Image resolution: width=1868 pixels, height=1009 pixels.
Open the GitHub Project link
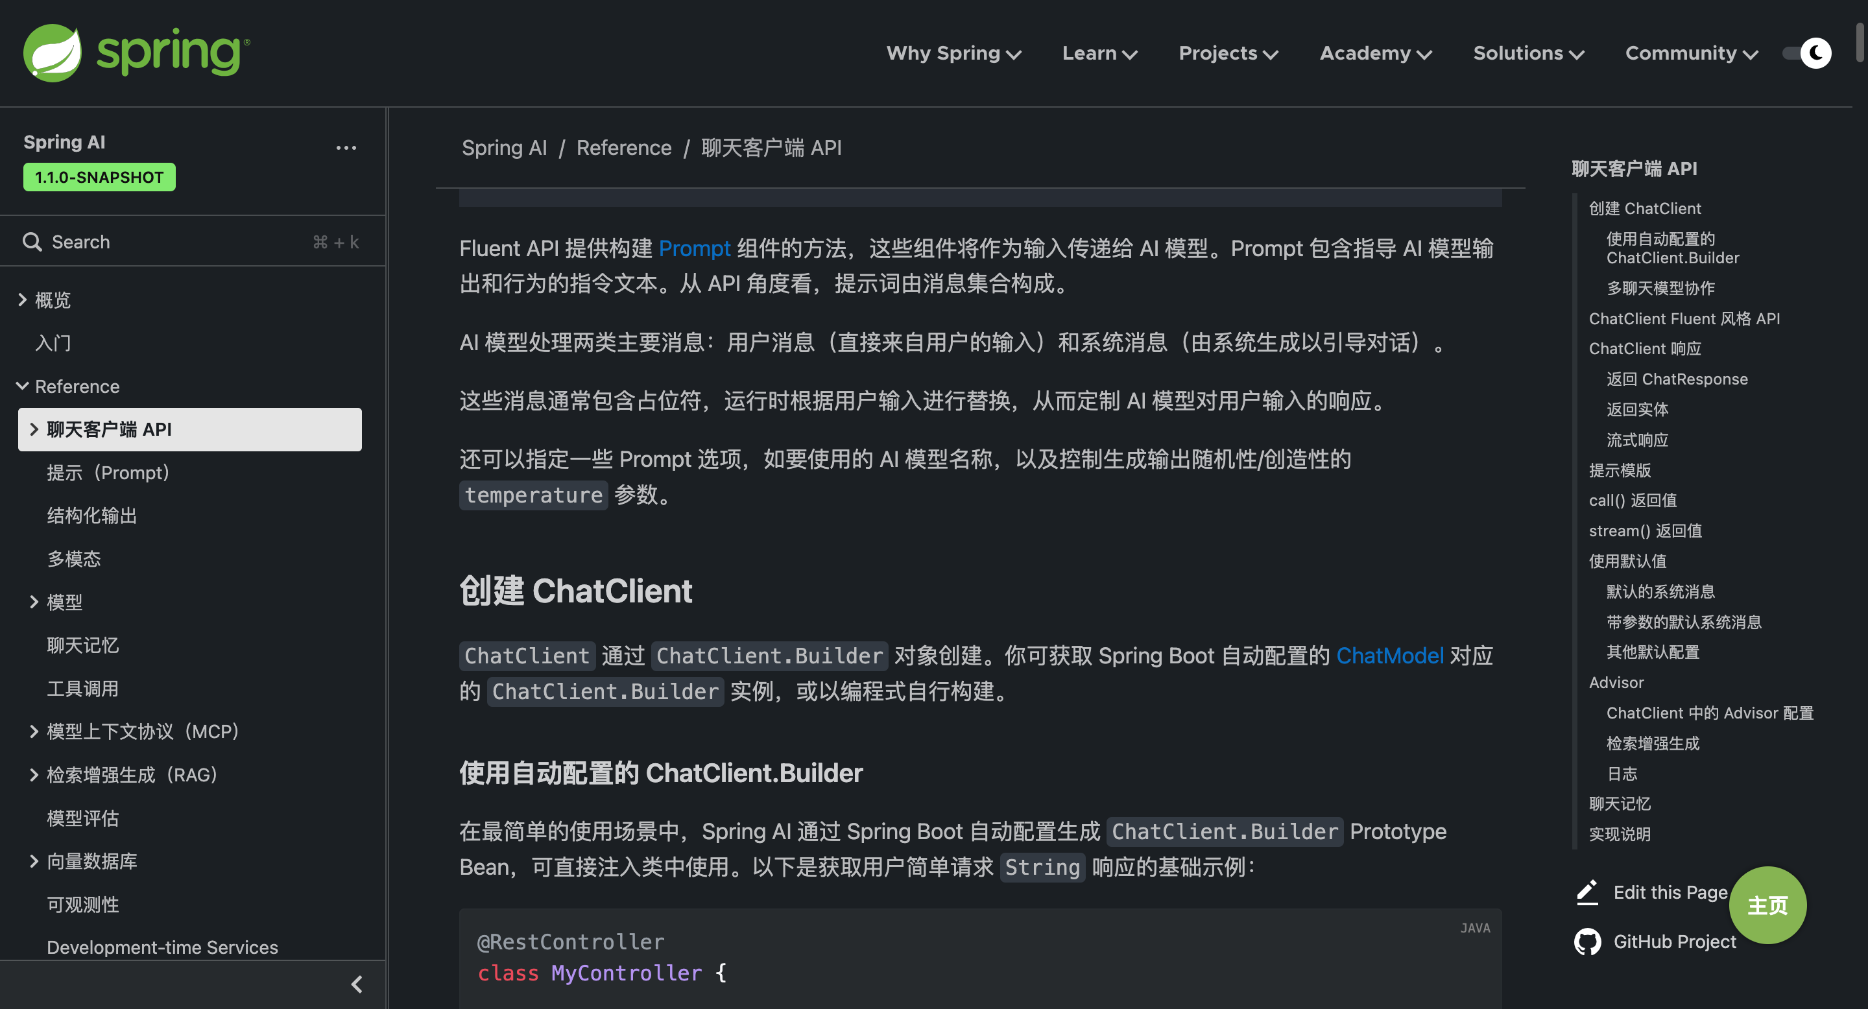[1674, 941]
